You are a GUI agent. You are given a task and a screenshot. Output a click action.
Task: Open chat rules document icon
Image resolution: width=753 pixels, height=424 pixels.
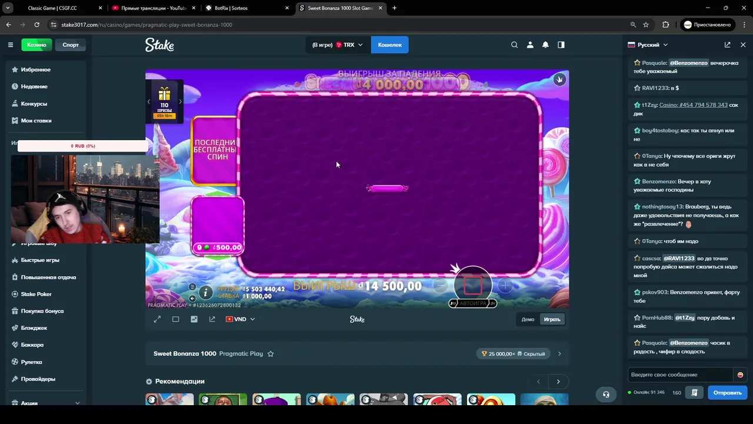pyautogui.click(x=695, y=392)
